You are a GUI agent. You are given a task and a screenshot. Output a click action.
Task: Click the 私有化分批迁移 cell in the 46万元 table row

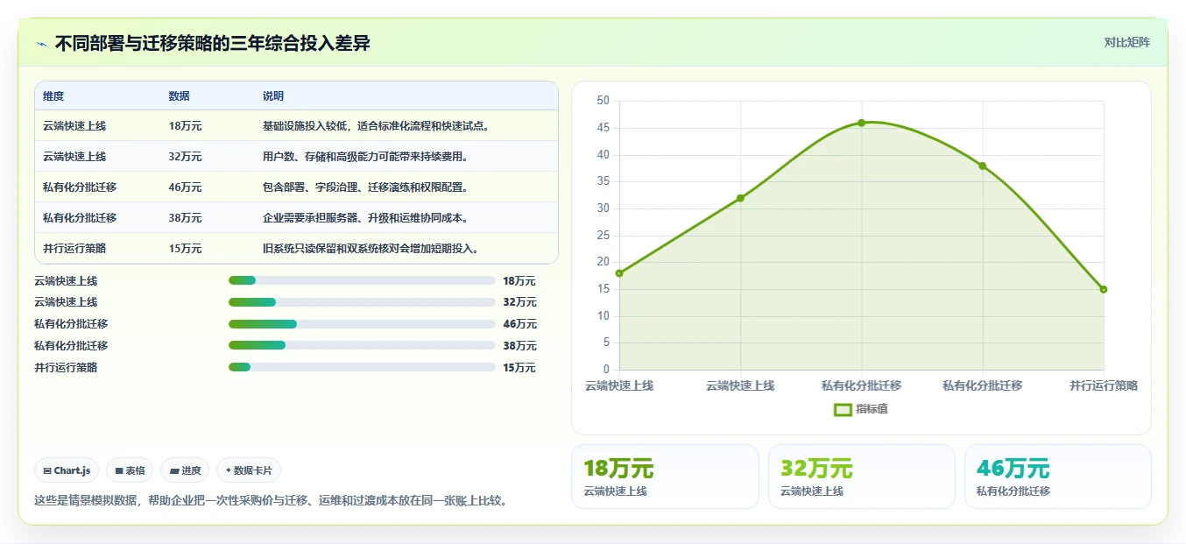pos(80,187)
